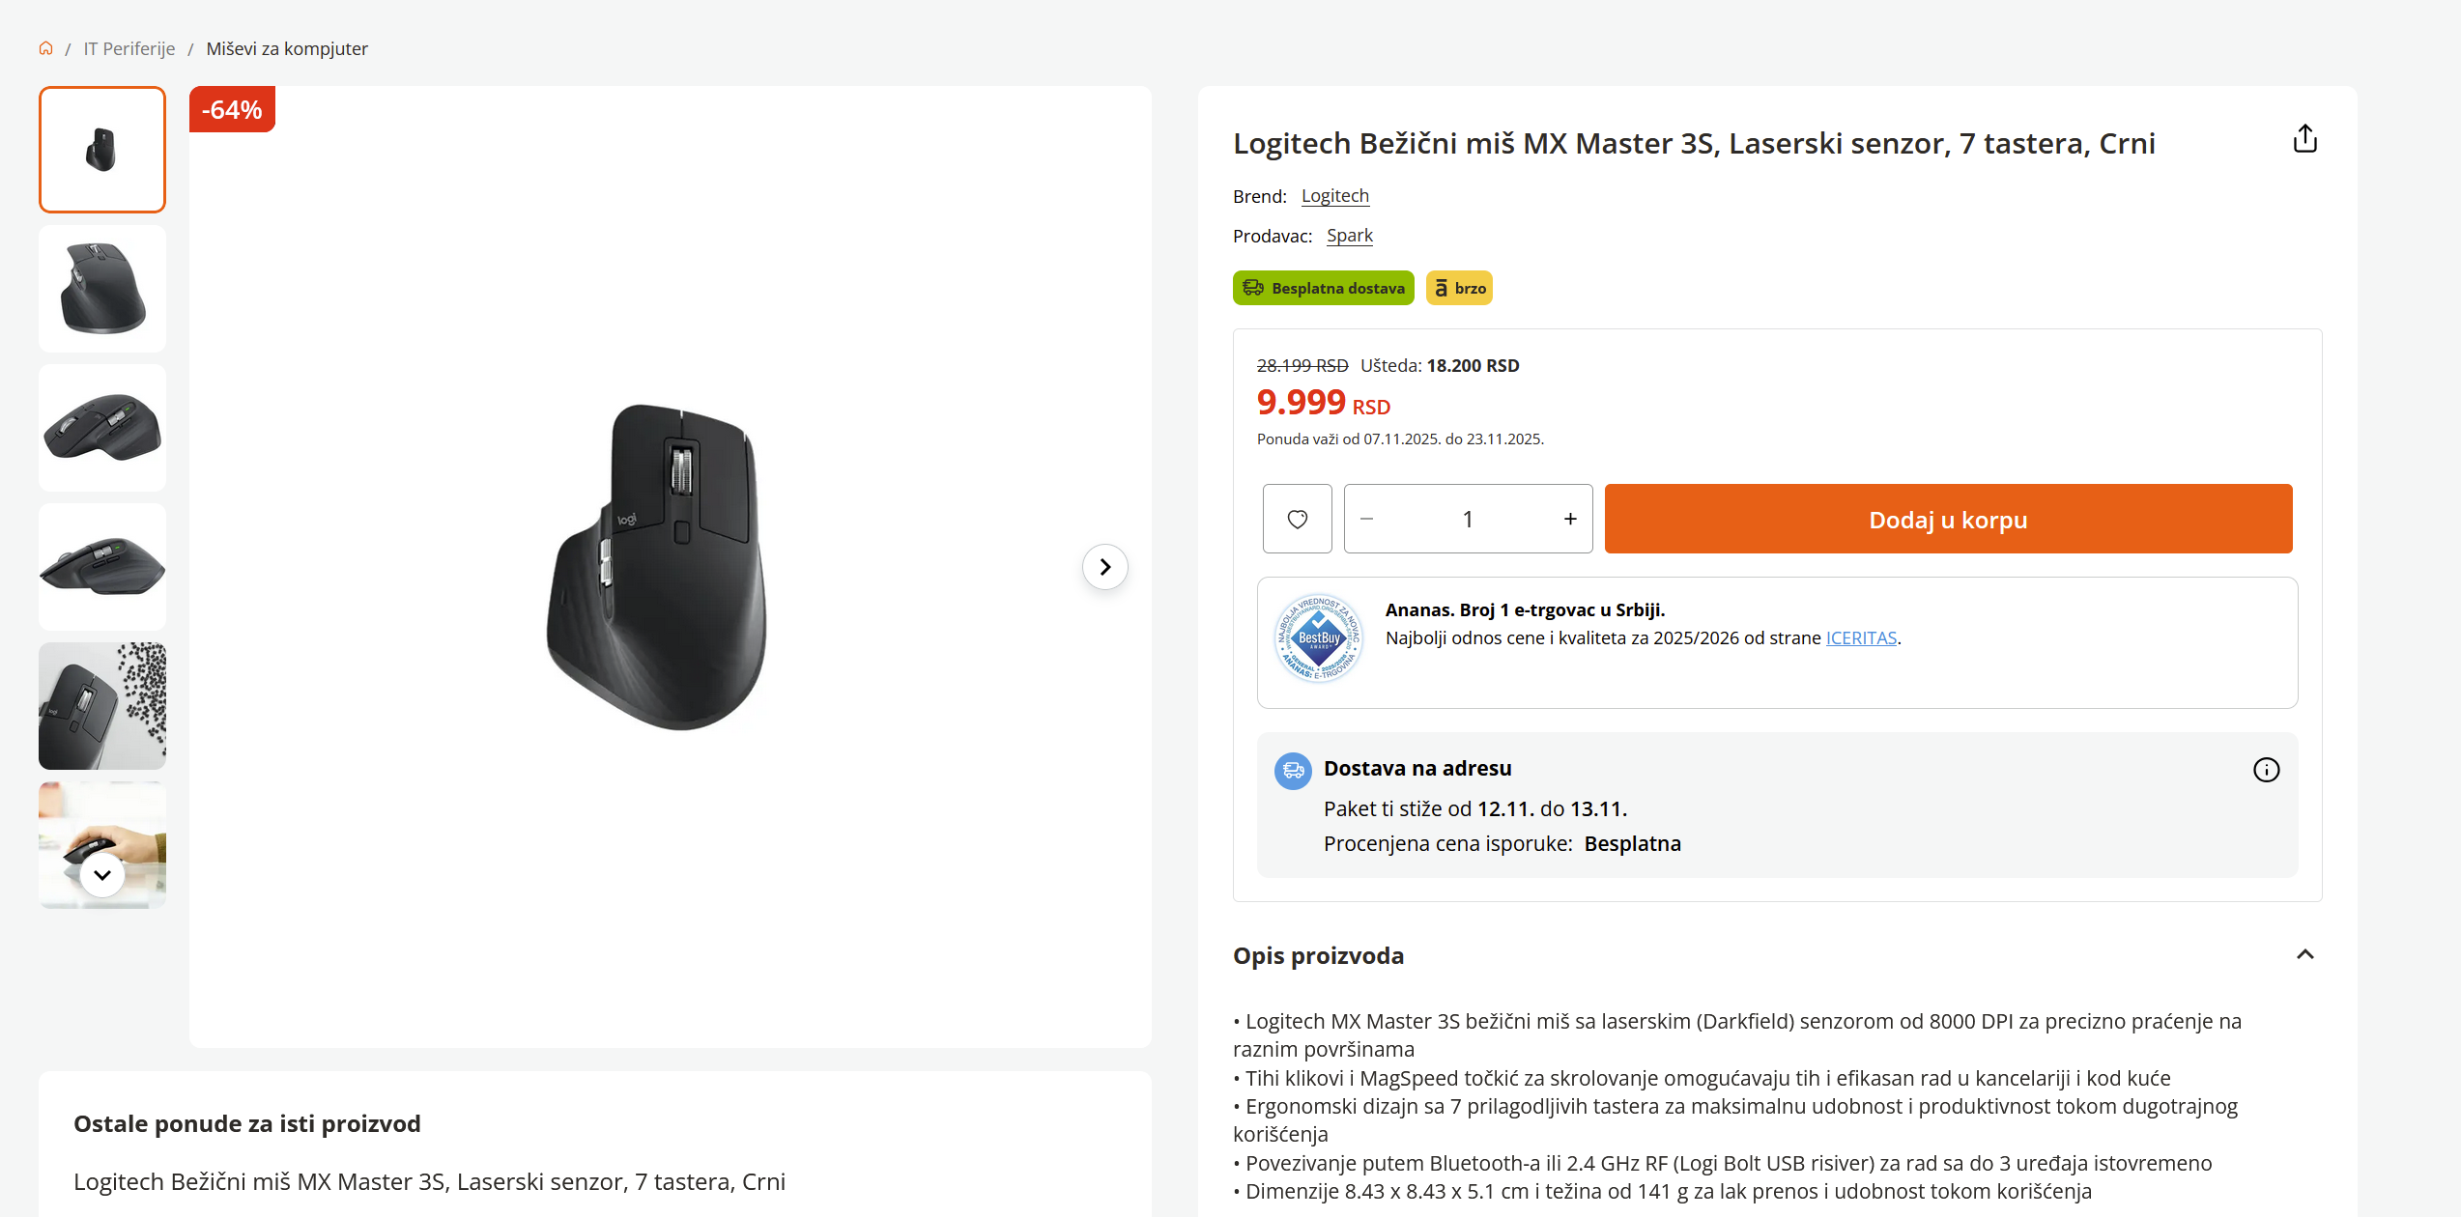The width and height of the screenshot is (2461, 1217).
Task: Select the second mouse thumbnail image
Action: tap(102, 288)
